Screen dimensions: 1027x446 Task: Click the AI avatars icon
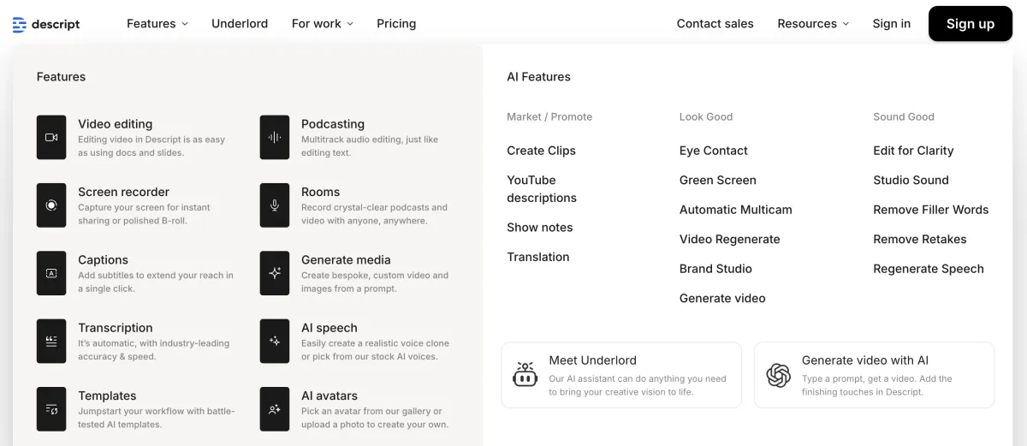(x=275, y=409)
